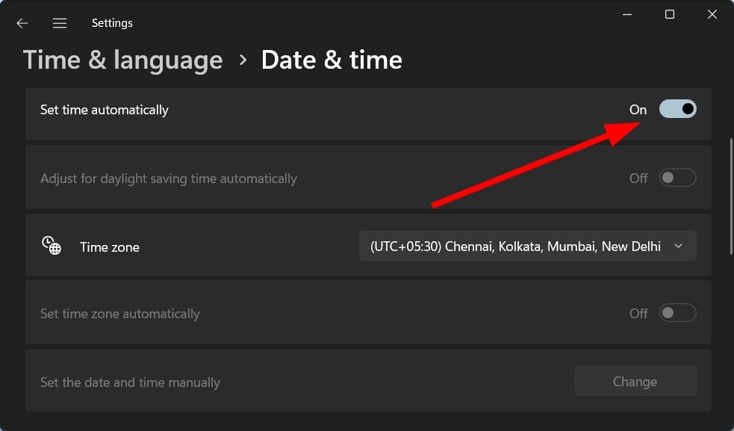This screenshot has height=431, width=734.
Task: Navigate to Time & language breadcrumb
Action: click(x=122, y=61)
